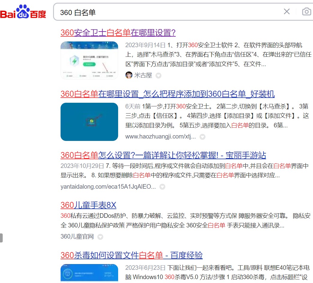Expand dropdown arrow beside haozhuangji.com URL
This screenshot has height=283, width=313.
202,137
